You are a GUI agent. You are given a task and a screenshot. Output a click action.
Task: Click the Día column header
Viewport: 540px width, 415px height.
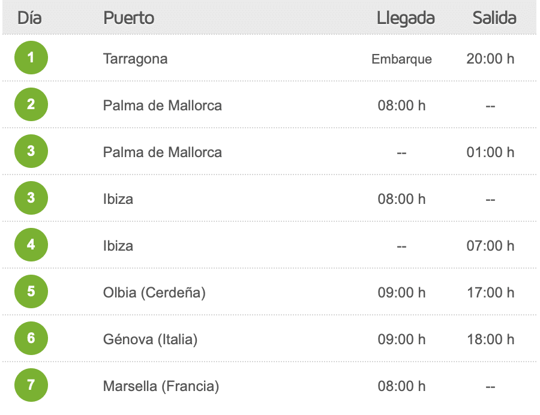[29, 18]
